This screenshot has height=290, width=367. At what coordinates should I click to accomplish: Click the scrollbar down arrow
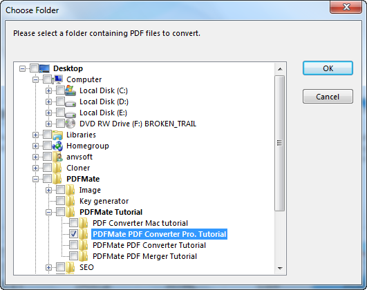[x=280, y=268]
